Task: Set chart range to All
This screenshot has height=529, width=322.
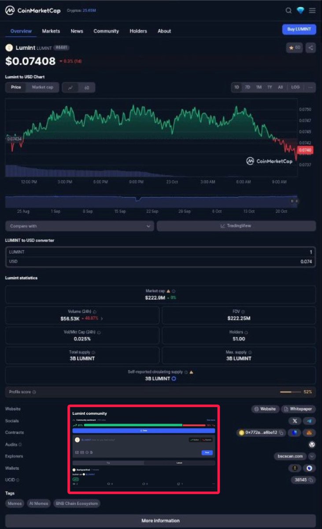Action: [x=280, y=87]
